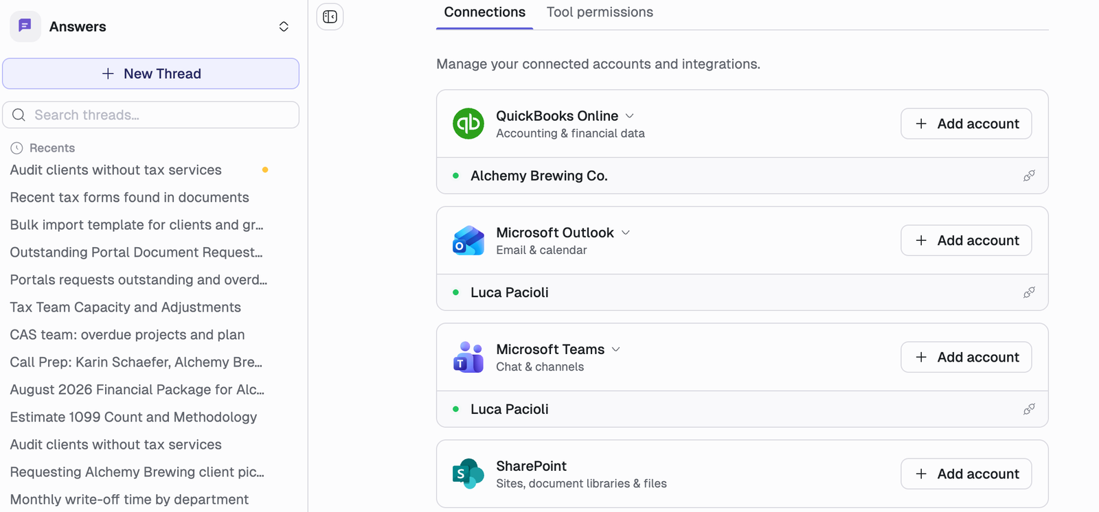Add account for Microsoft Outlook
This screenshot has height=512, width=1099.
966,240
